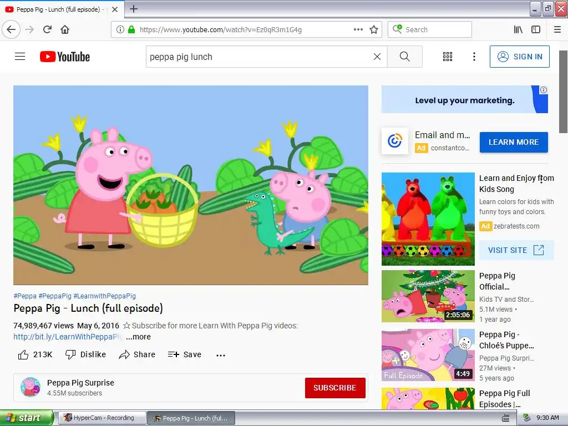568x426 pixels.
Task: Open the Windows start button
Action: point(27,418)
